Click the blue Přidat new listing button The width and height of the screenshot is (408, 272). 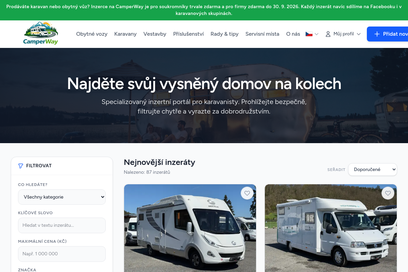[387, 34]
